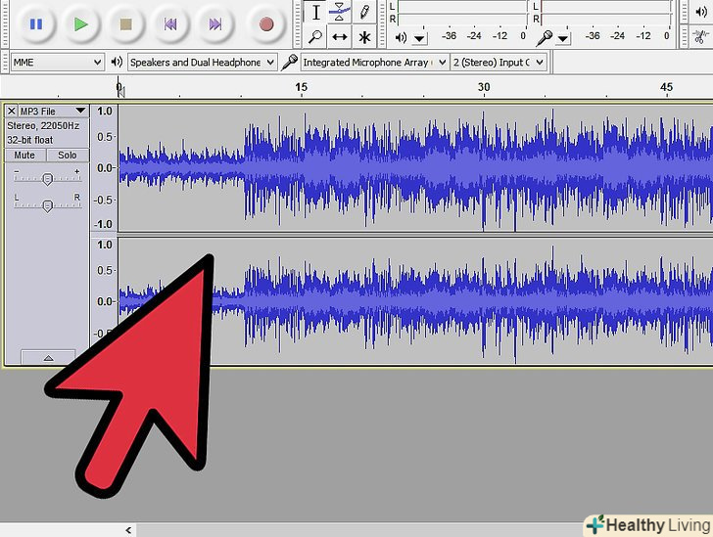Click the track gain slider handle
Viewport: 713px width, 537px height.
coord(47,177)
